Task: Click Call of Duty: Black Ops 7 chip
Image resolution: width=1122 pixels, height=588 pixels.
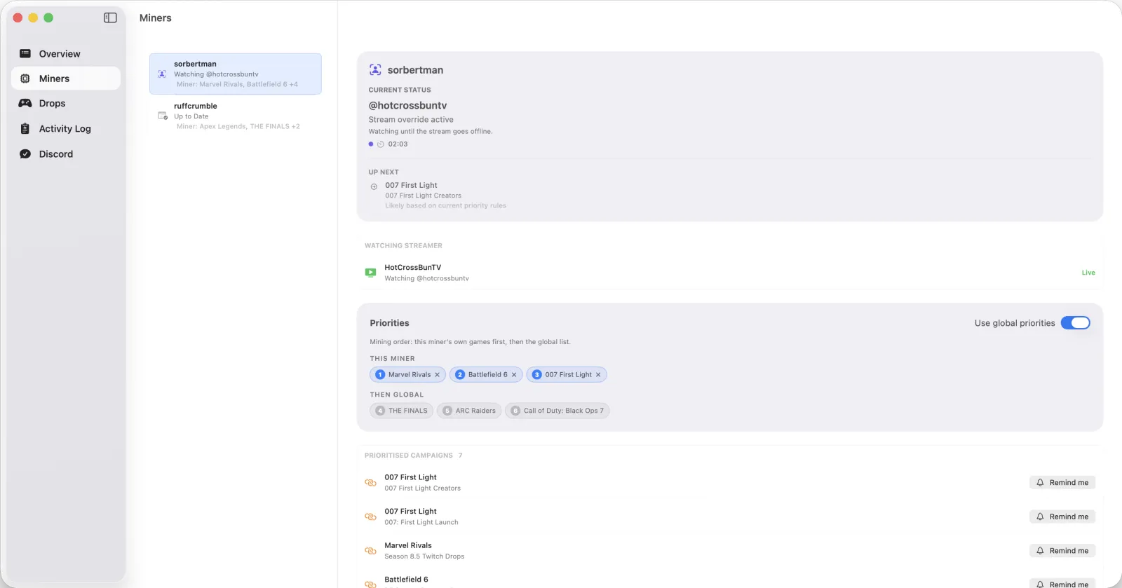Action: pyautogui.click(x=557, y=411)
